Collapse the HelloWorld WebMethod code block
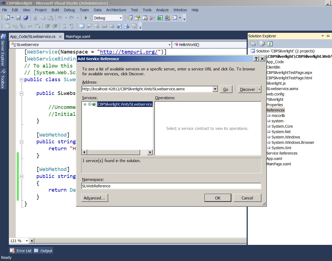This screenshot has height=261, width=332. click(x=21, y=142)
